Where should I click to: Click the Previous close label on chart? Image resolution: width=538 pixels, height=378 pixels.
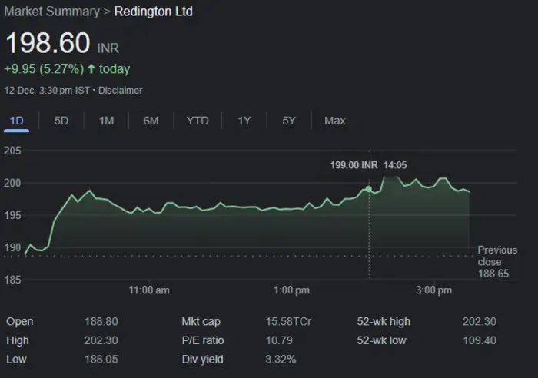pyautogui.click(x=497, y=255)
